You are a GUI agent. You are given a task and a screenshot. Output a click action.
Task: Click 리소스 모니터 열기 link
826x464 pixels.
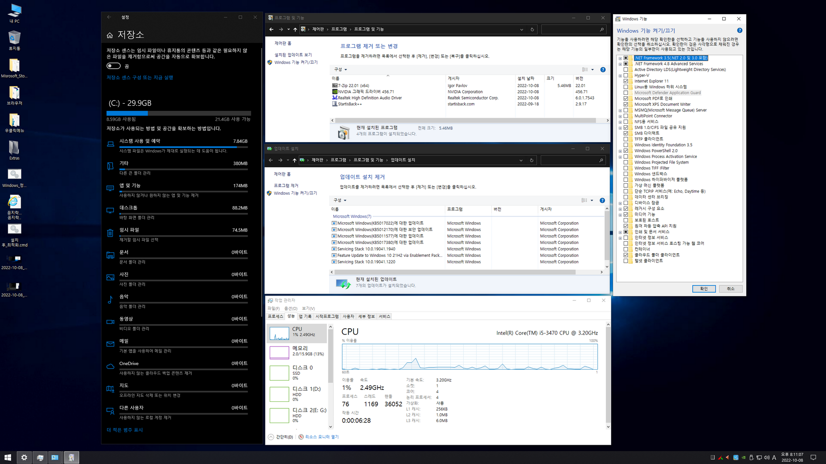tap(322, 437)
